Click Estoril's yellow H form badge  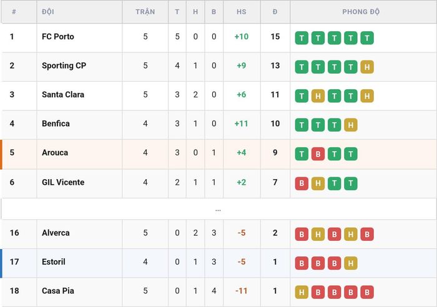point(351,263)
